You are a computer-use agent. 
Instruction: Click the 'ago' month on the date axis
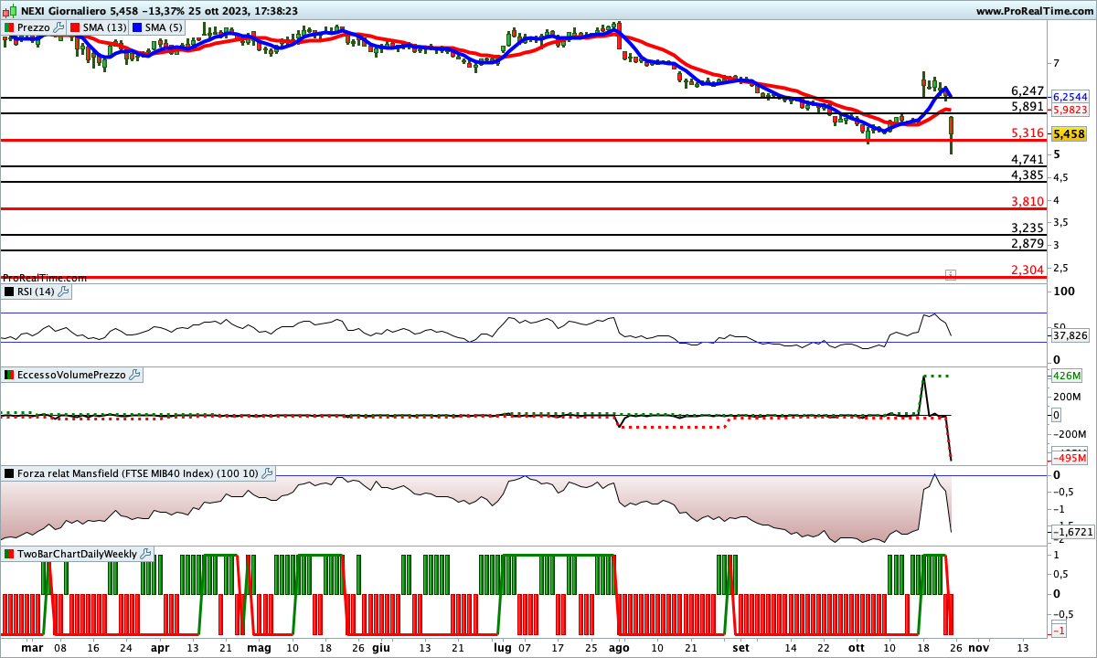pyautogui.click(x=620, y=647)
